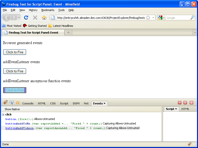Switch to the Console tab in Firebug
Screen dimensions: 198x148
[x=28, y=103]
